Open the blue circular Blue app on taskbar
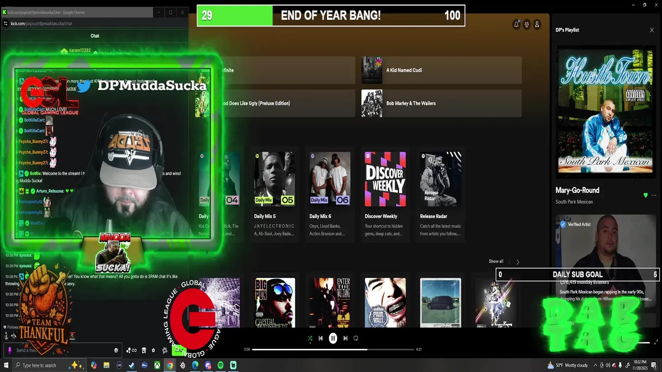662x372 pixels. 144,365
